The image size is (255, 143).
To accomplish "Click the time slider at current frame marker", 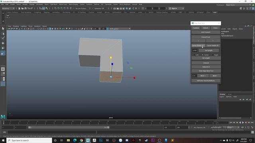I will [x=4, y=123].
